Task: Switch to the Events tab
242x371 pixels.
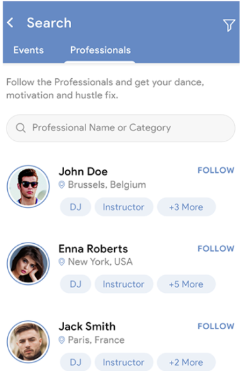Action: [x=29, y=50]
